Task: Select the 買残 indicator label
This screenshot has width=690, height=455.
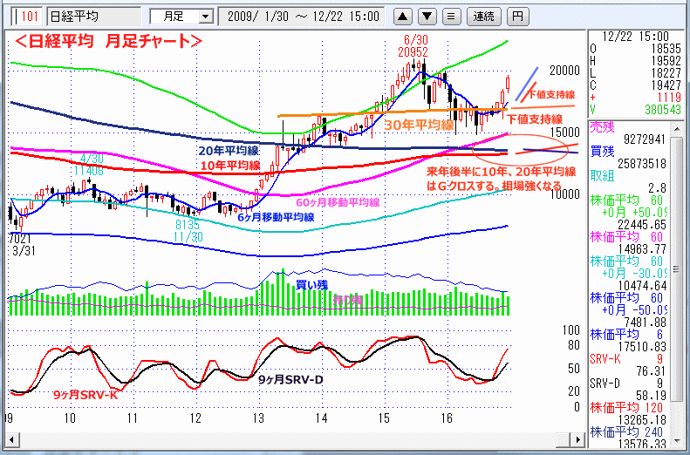Action: 602,153
